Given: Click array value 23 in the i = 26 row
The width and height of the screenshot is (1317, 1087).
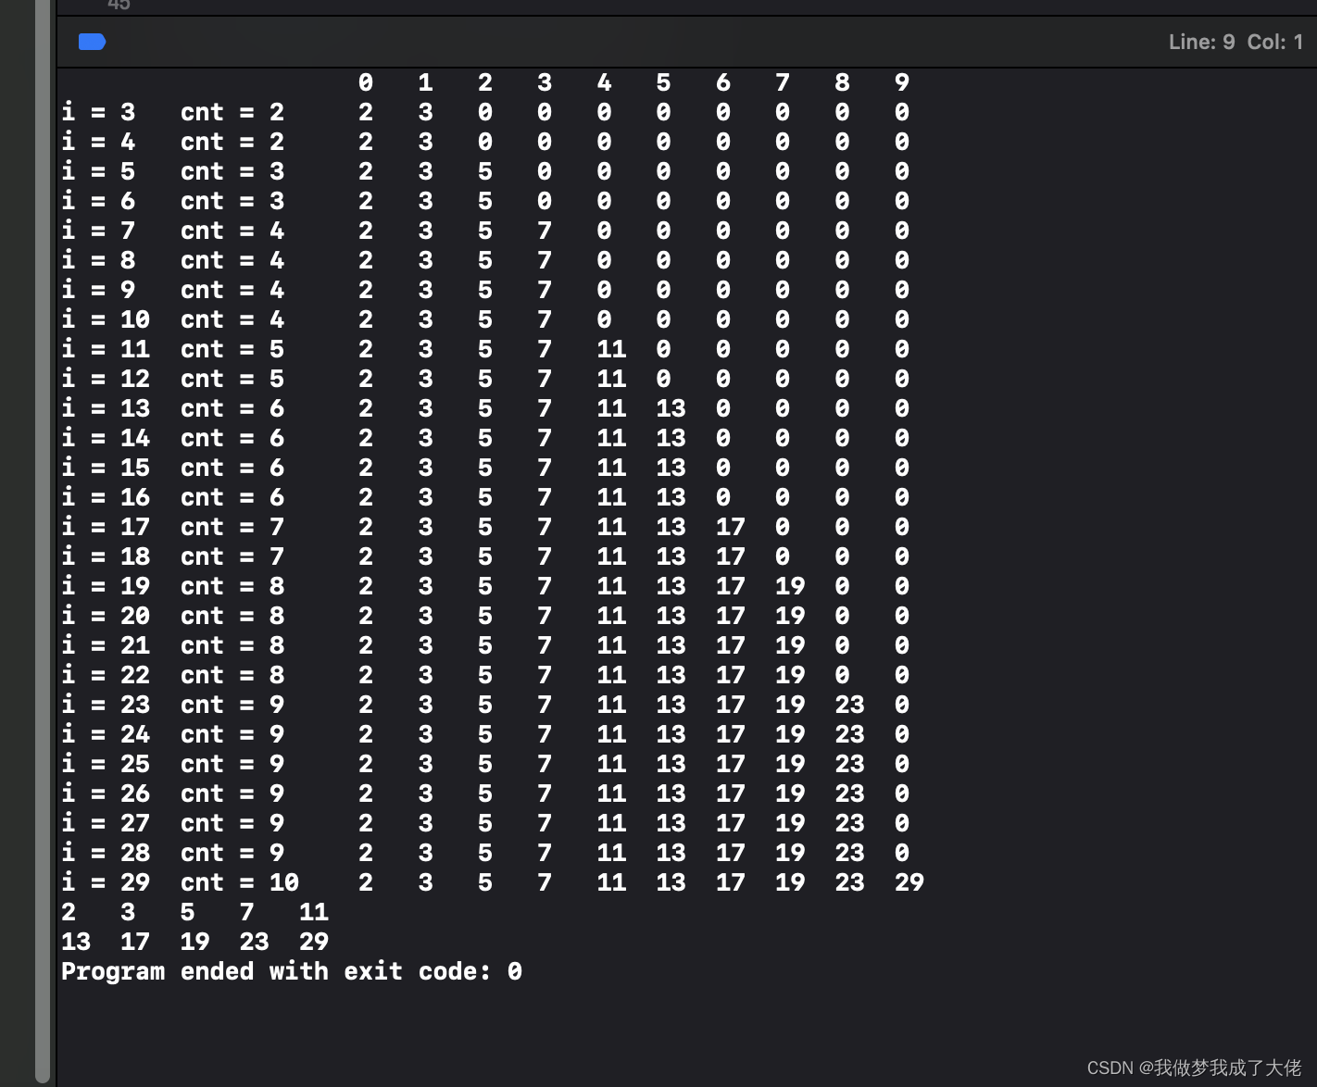Looking at the screenshot, I should pos(849,793).
